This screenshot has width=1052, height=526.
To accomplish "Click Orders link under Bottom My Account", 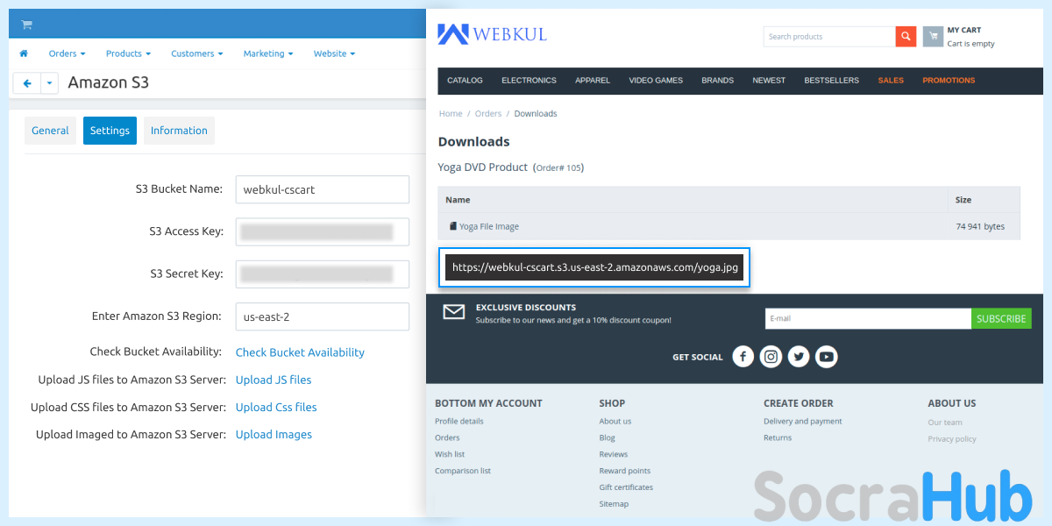I will (447, 437).
